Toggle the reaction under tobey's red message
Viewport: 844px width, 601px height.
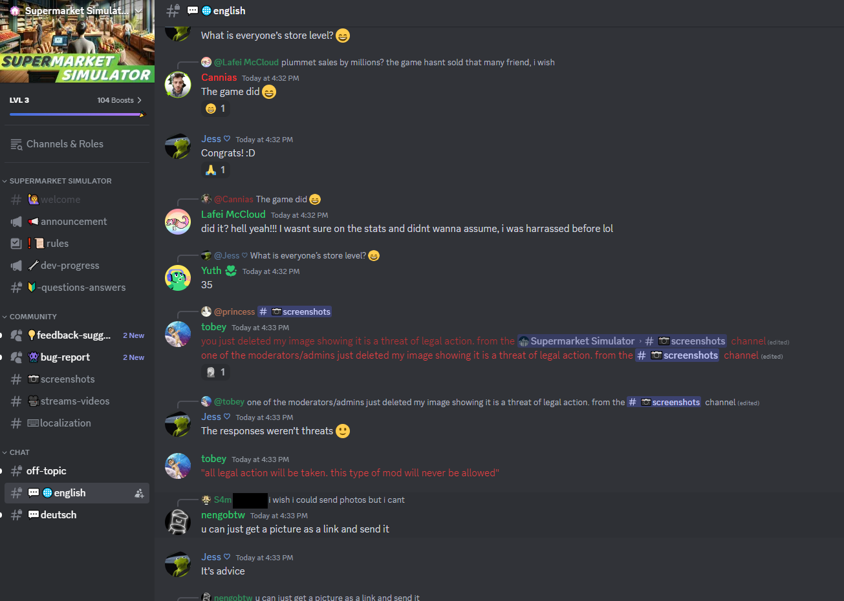(215, 372)
